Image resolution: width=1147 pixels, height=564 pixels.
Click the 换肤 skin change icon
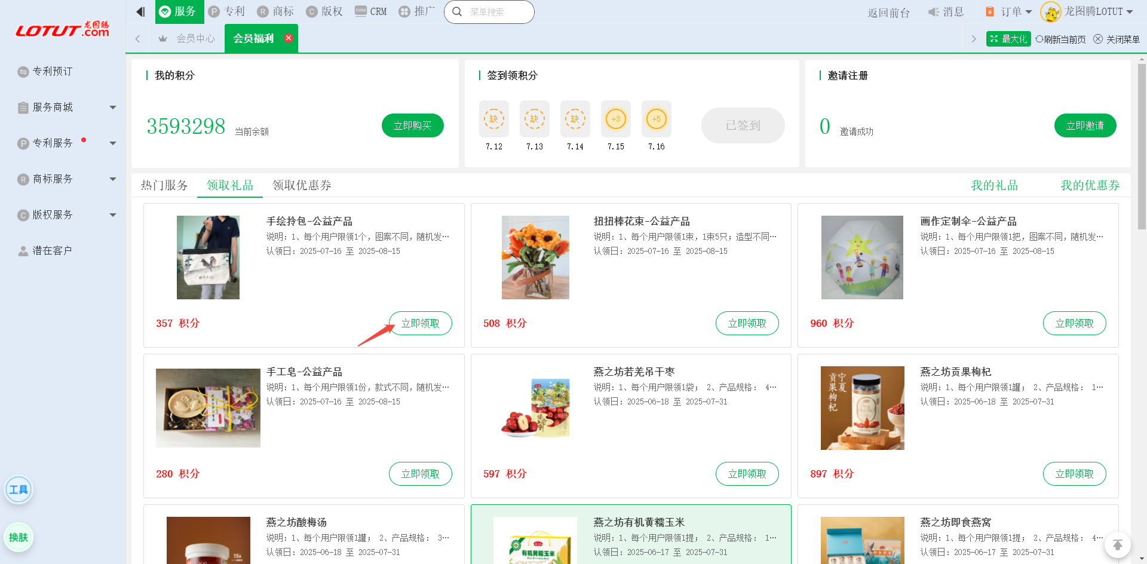pyautogui.click(x=19, y=537)
